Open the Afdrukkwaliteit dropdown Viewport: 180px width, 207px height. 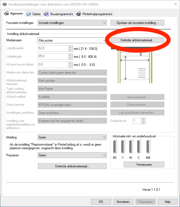pos(72,97)
